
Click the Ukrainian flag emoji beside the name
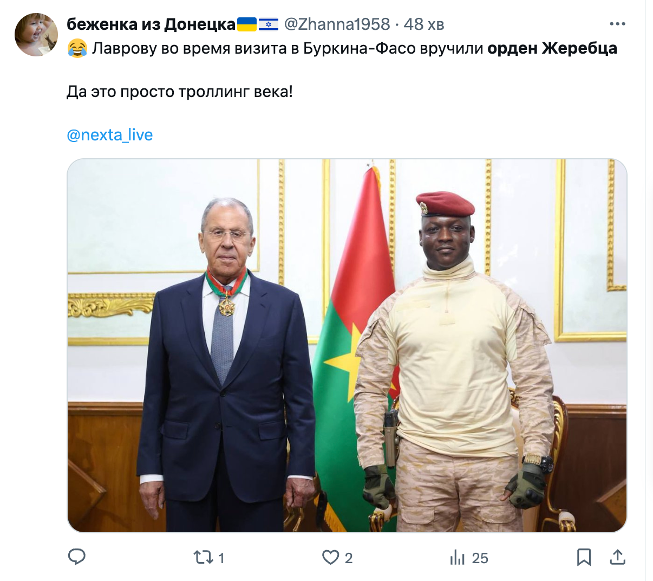(x=247, y=24)
